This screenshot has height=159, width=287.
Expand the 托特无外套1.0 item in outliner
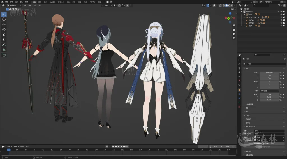click(x=244, y=17)
